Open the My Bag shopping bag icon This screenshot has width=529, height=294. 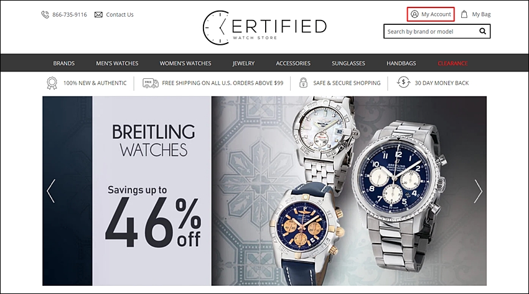click(x=464, y=14)
